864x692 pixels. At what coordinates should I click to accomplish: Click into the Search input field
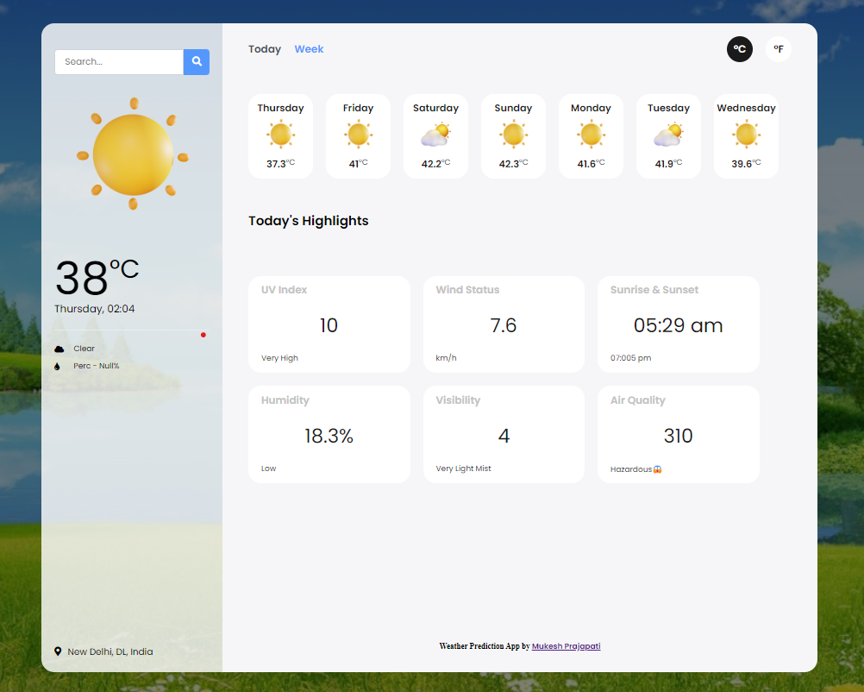tap(119, 62)
